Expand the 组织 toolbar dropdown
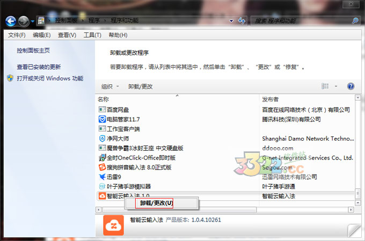The image size is (365, 241). (111, 86)
